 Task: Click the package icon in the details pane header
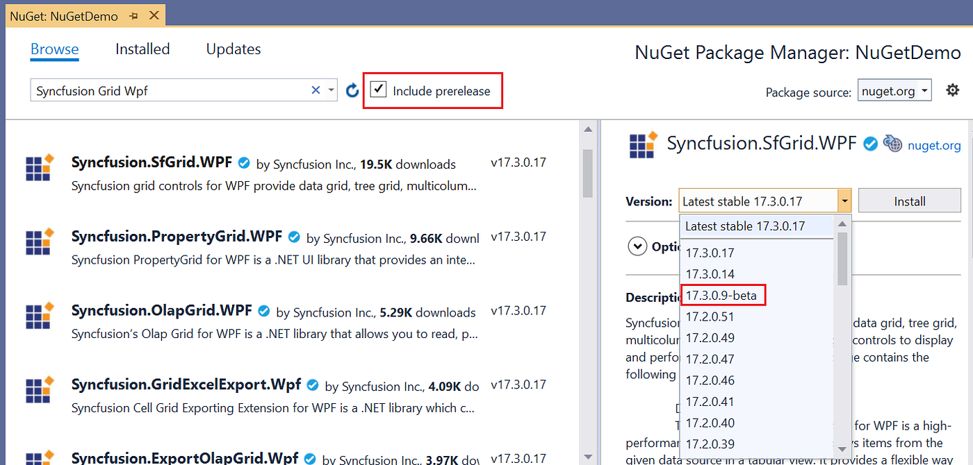pos(643,144)
